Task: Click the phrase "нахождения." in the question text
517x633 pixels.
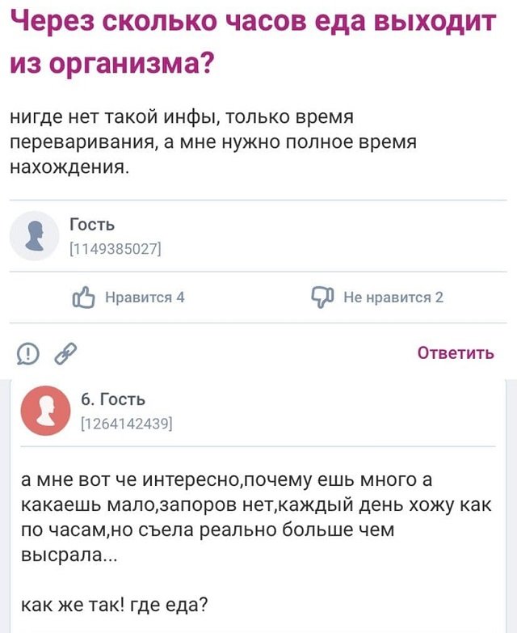Action: (x=69, y=168)
